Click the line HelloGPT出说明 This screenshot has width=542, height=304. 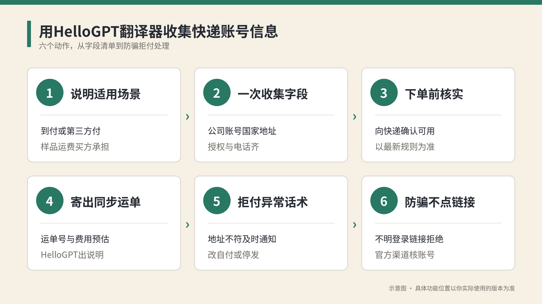pos(72,254)
